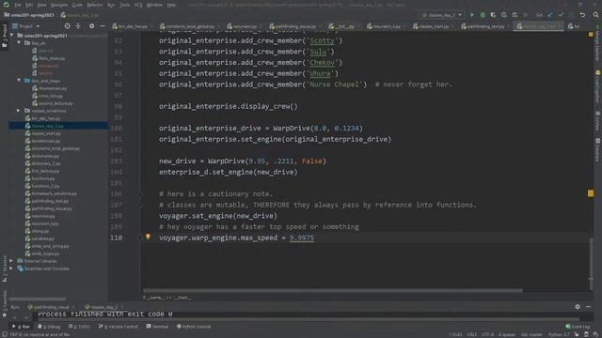Open the Version Control tool window
This screenshot has width=602, height=338.
(x=118, y=327)
